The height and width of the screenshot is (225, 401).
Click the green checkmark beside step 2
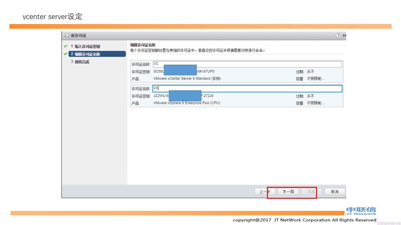pos(65,54)
